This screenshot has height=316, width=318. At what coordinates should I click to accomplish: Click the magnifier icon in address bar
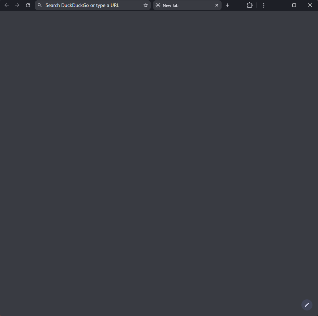[40, 5]
